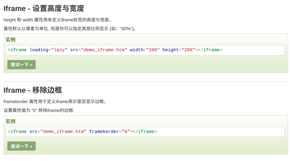
Task: Click the loading="lazy" attribute text
Action: coord(48,50)
